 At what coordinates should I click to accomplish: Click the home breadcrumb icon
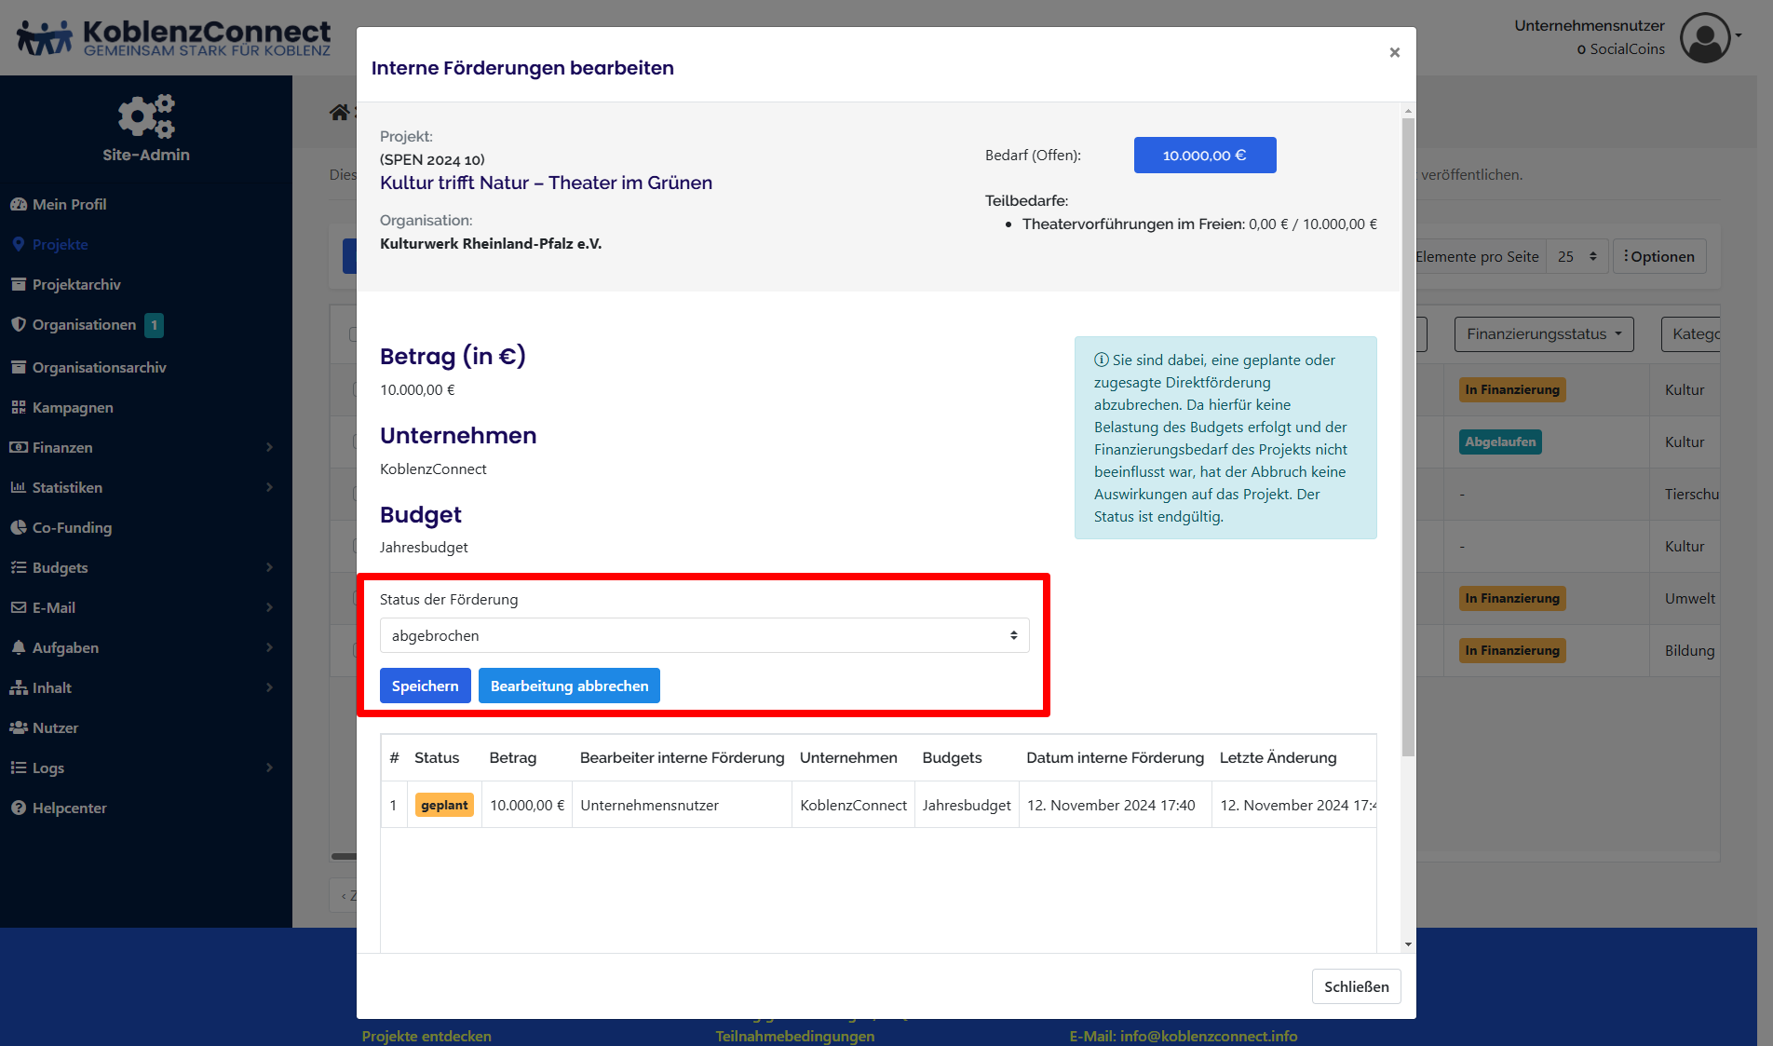click(339, 113)
